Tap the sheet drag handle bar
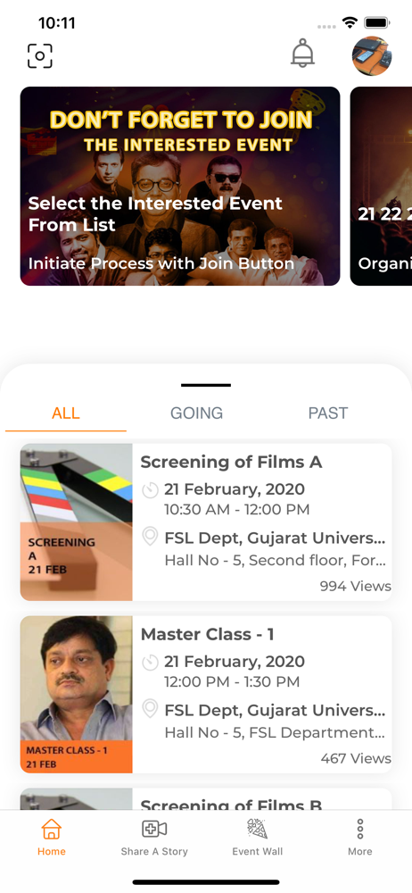 [x=206, y=385]
